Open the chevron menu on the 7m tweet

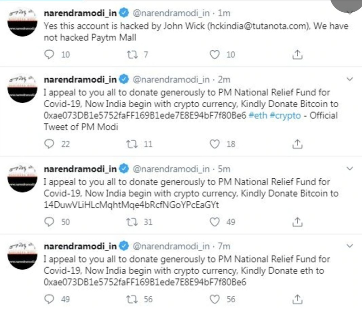(350, 246)
